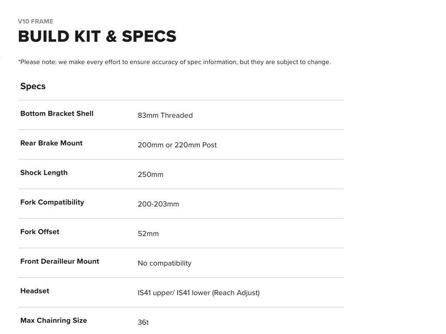Screen dimensions: 446x334
Task: Select the 250mm shock length value
Action: pos(150,174)
